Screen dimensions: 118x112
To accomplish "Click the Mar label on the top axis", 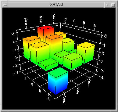I will tap(54, 17).
